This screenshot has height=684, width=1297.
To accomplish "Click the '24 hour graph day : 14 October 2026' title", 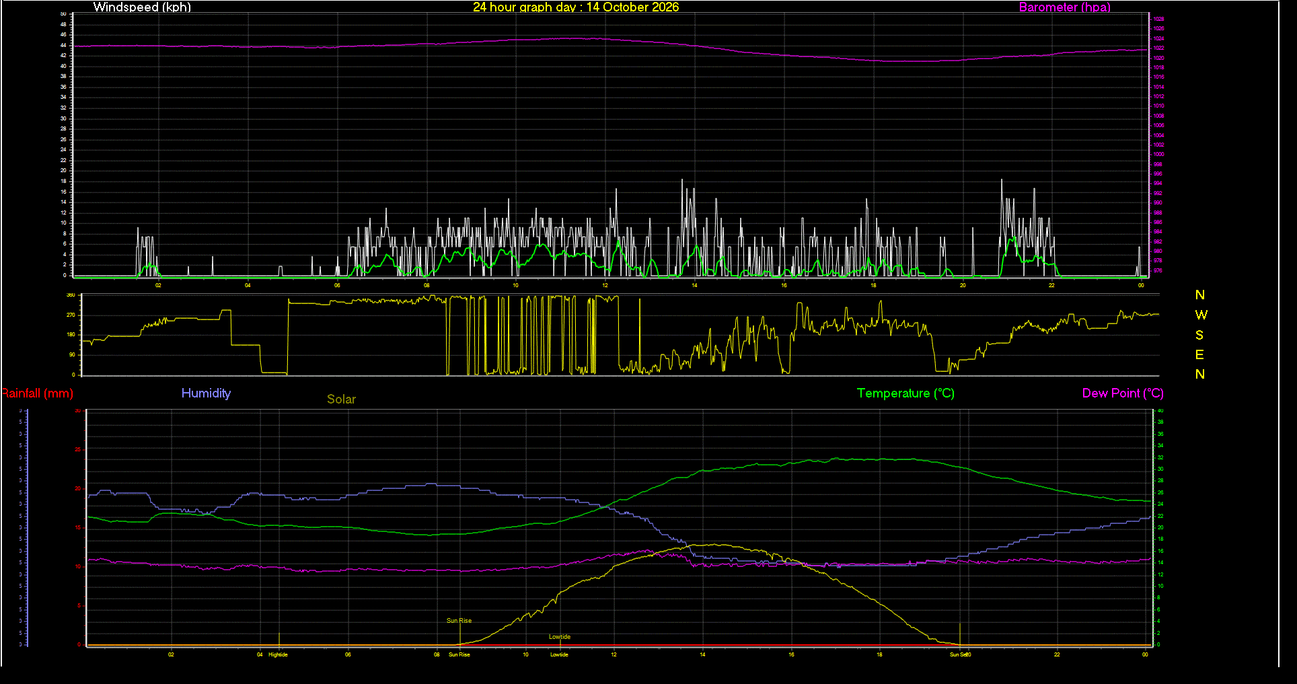I will tap(576, 7).
